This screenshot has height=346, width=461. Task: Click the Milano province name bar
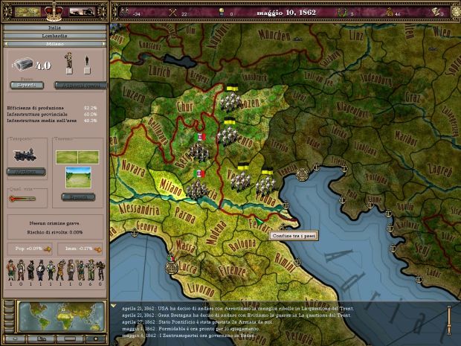pos(55,44)
